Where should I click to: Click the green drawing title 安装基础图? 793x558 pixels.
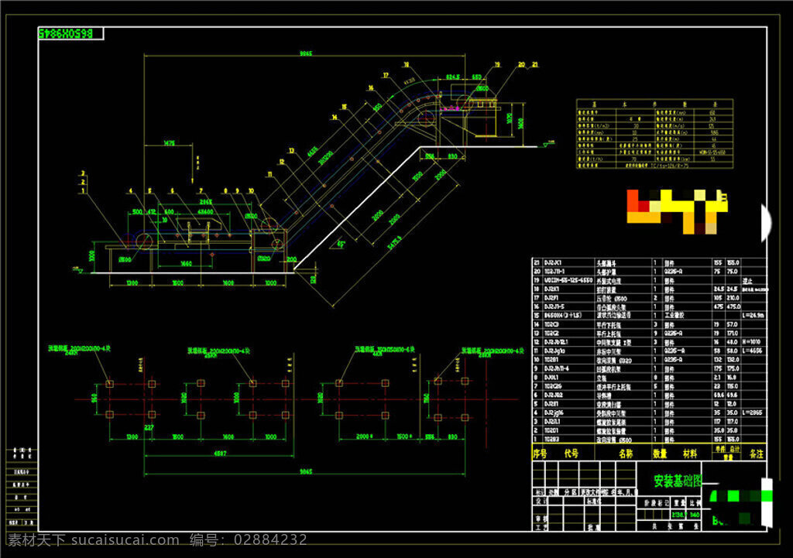pos(677,481)
